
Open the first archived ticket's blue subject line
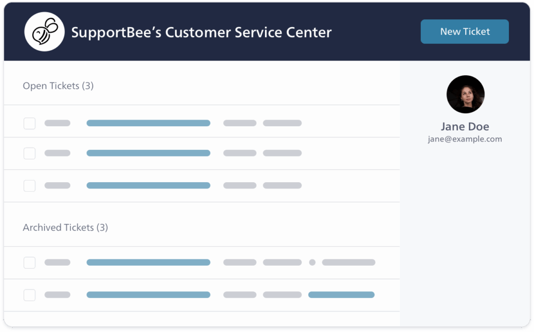tap(148, 263)
